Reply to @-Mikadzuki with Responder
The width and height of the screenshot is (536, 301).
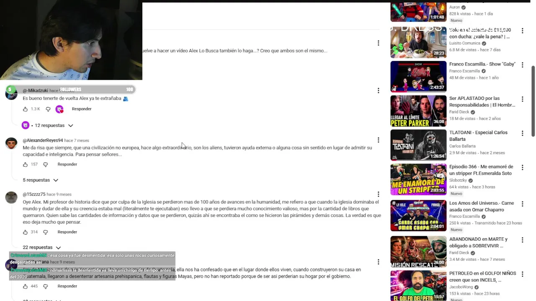(x=82, y=109)
